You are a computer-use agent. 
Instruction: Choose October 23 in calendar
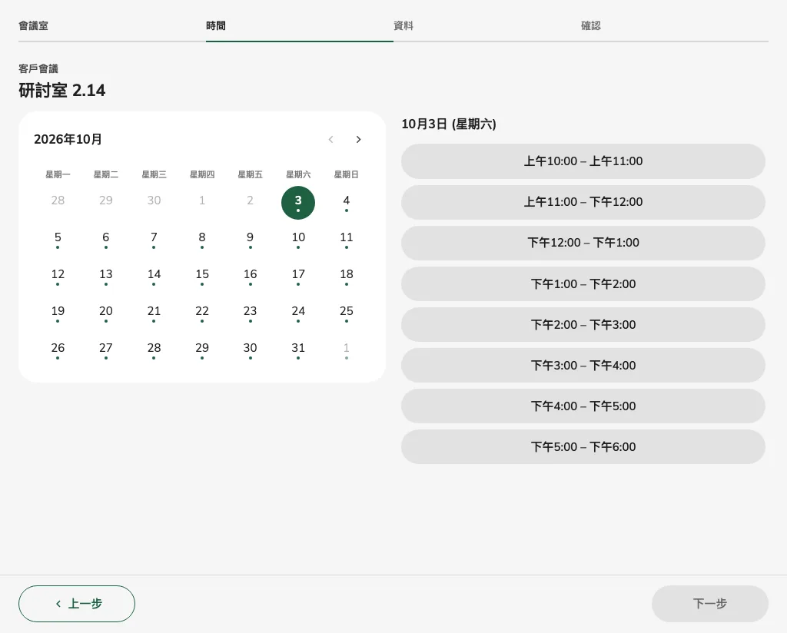coord(250,313)
